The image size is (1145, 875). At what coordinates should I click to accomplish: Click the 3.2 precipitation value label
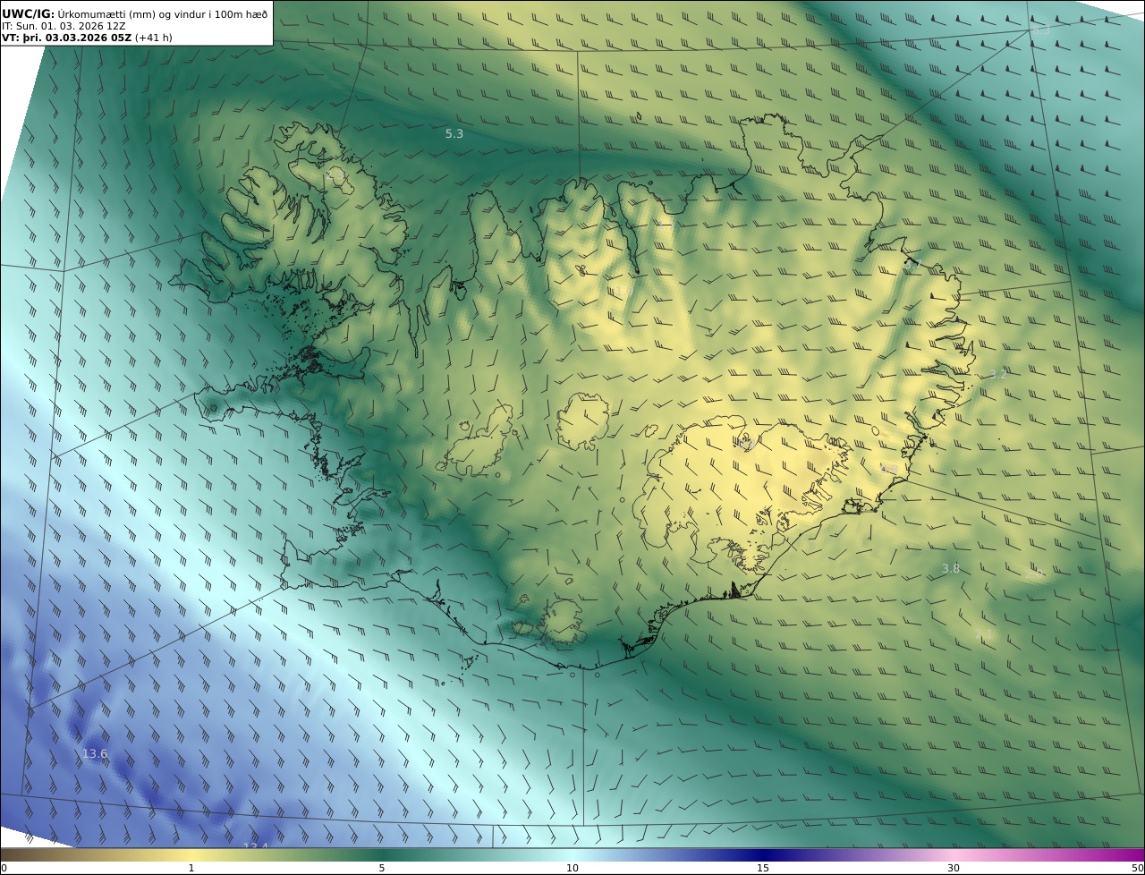click(998, 374)
